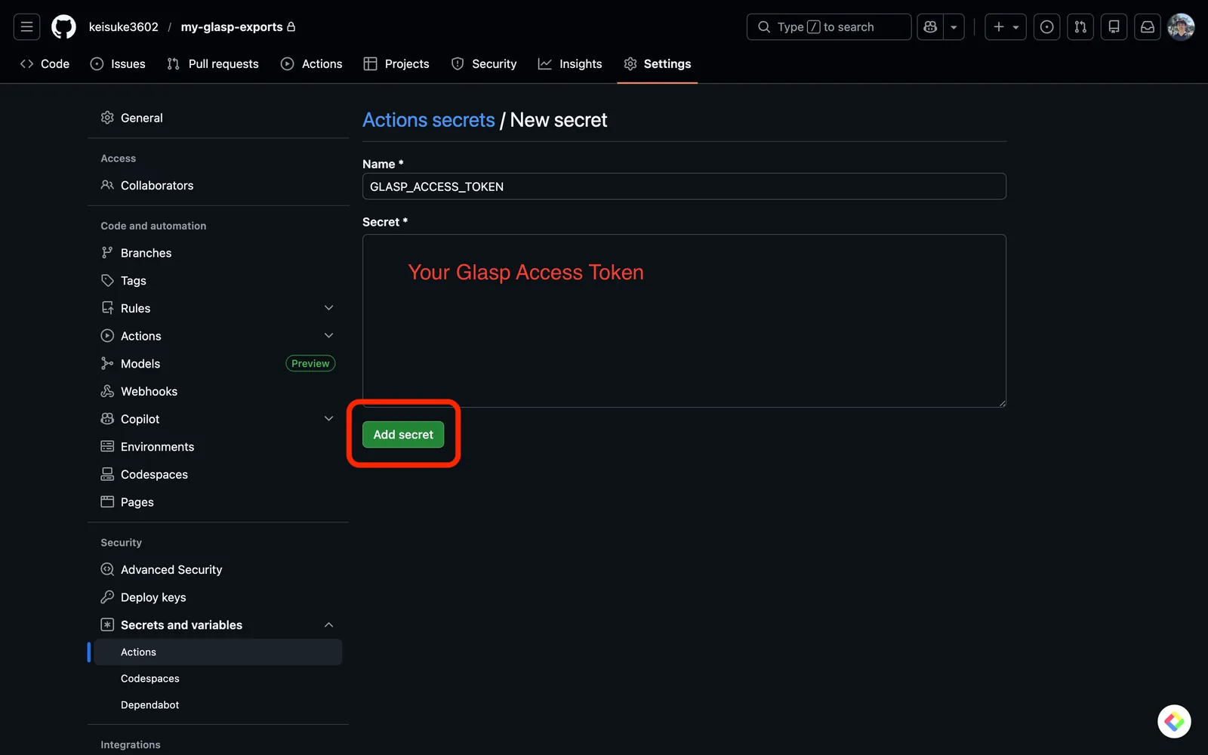
Task: Click the browser icon beside Pages
Action: tap(107, 502)
